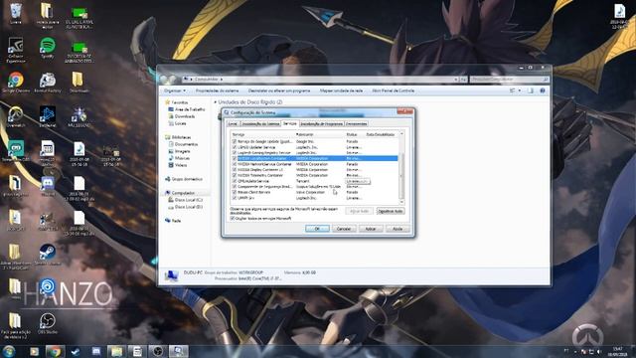Viewport: 636px width, 358px height.
Task: Select Documentos in the Explorer navigation pane
Action: point(183,144)
